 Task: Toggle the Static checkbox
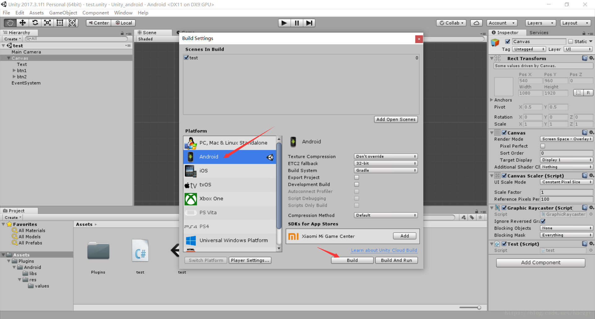(571, 42)
